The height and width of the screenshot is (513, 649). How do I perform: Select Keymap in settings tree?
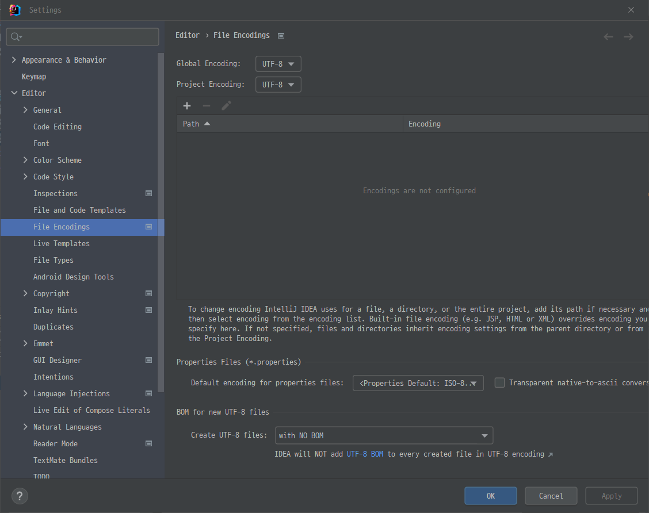(x=34, y=76)
